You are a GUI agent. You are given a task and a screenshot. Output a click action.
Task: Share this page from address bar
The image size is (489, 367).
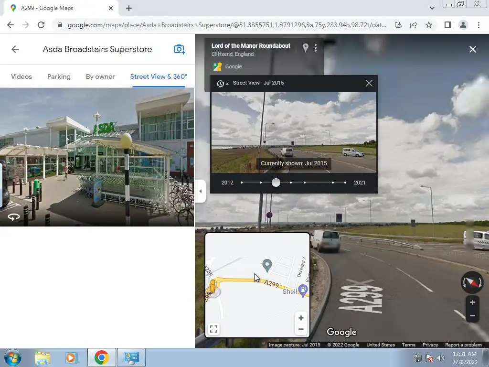[414, 25]
